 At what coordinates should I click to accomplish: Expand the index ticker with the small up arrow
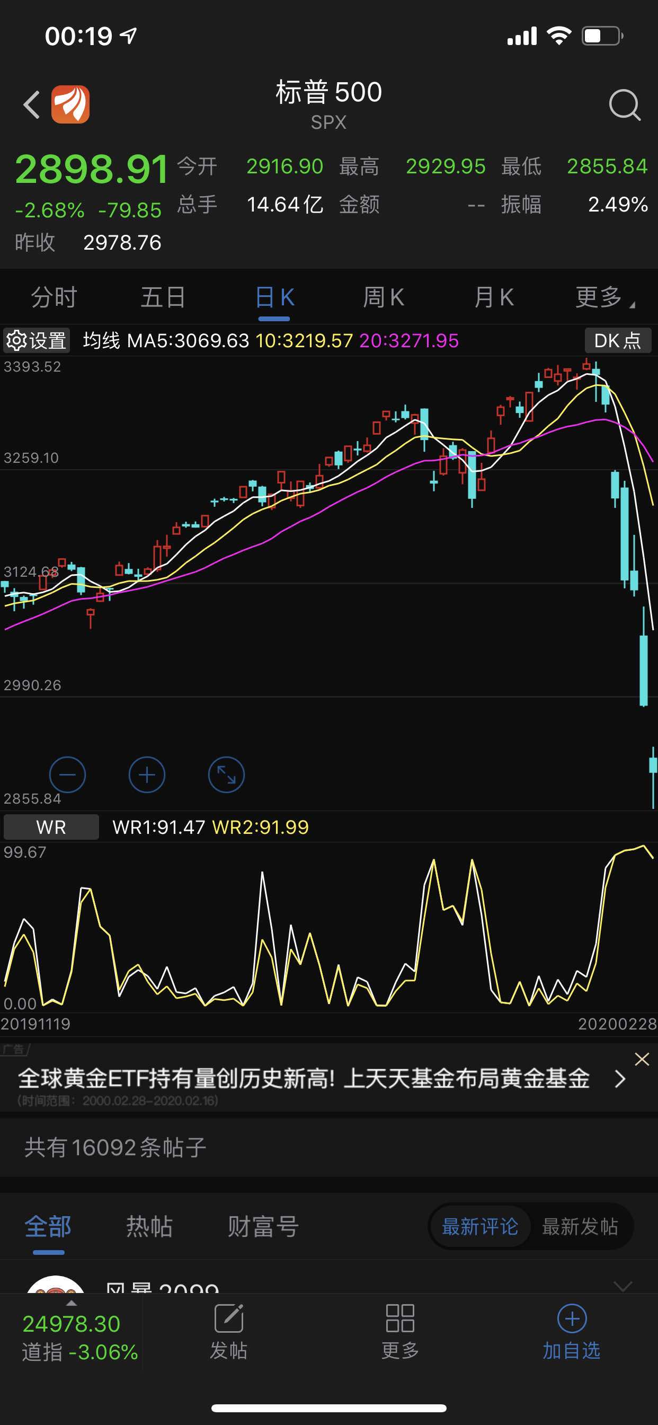[72, 1303]
